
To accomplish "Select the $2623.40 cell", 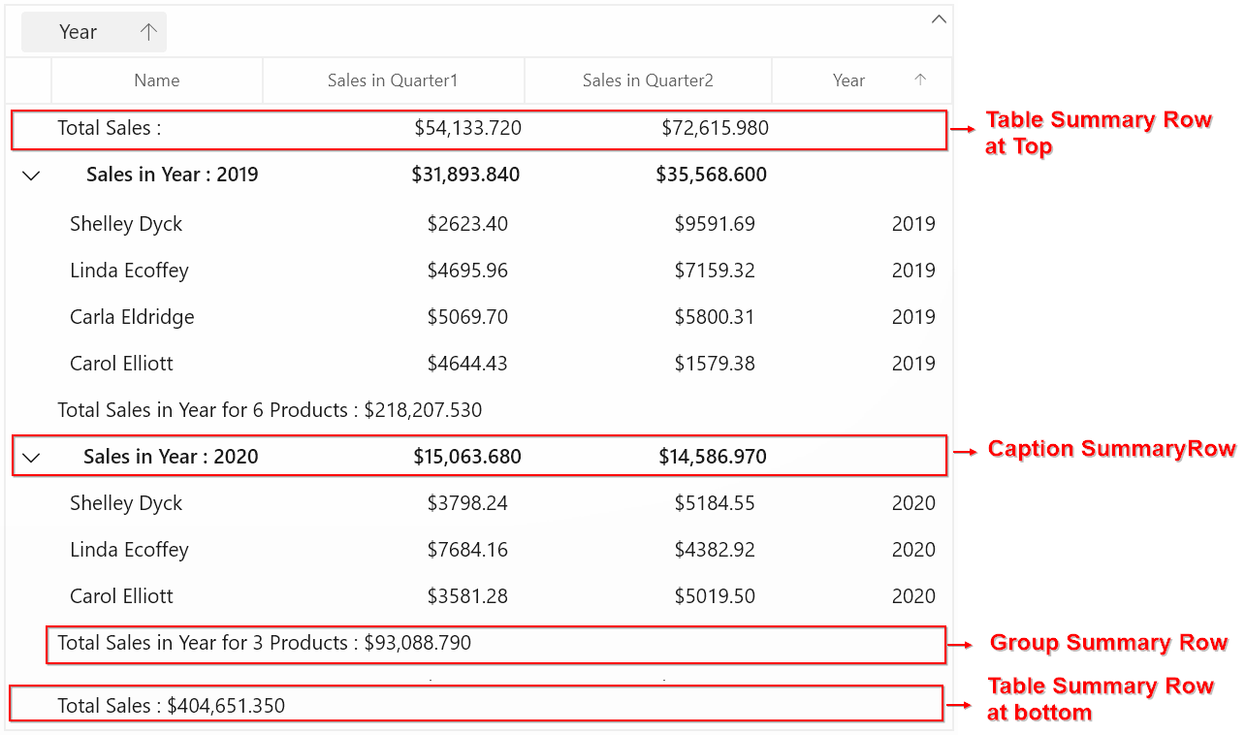I will pyautogui.click(x=467, y=224).
